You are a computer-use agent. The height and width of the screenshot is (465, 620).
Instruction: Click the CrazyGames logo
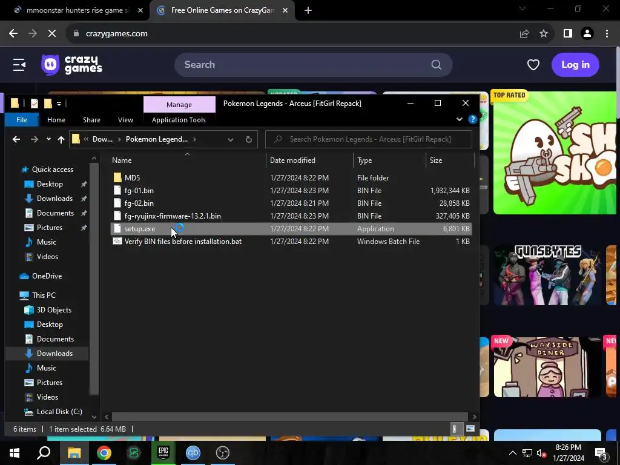pos(71,65)
